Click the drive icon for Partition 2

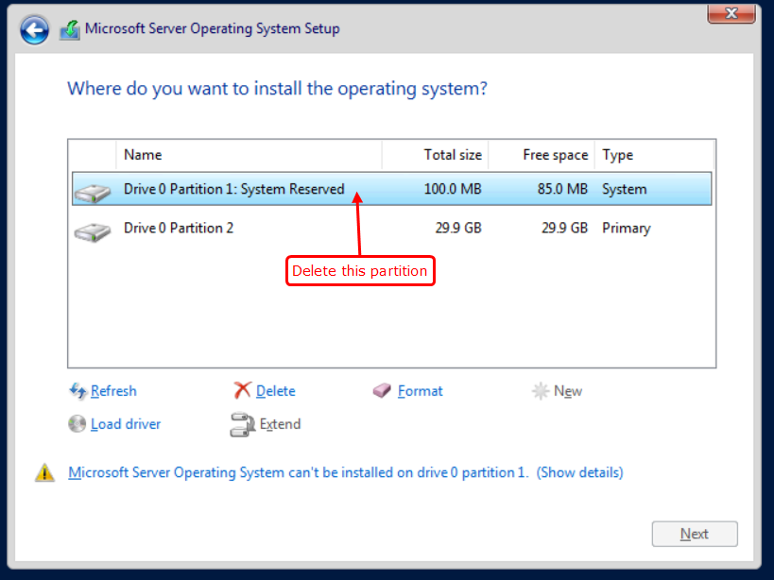[93, 231]
